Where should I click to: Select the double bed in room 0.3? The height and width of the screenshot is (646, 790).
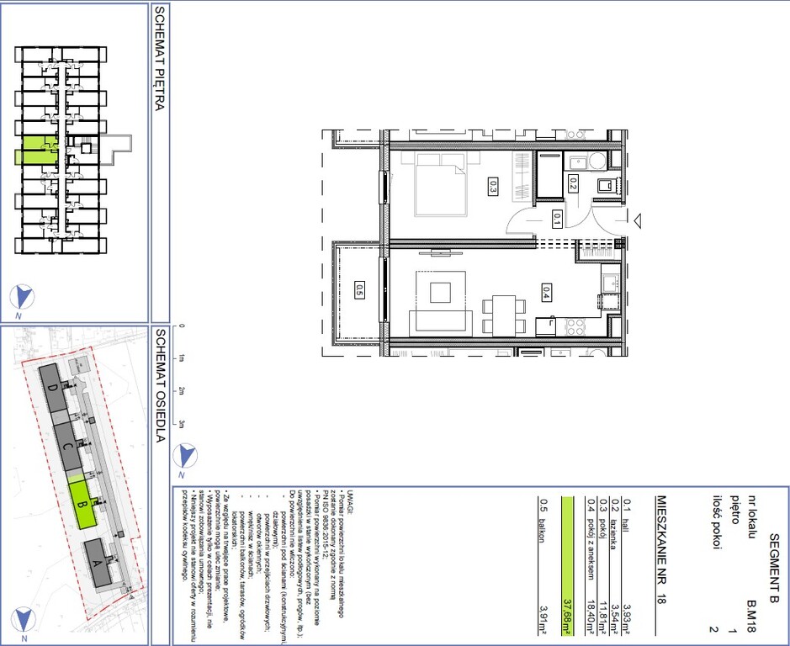(x=441, y=184)
